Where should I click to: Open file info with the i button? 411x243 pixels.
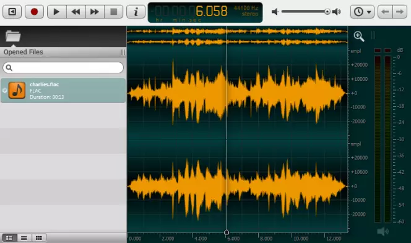coord(136,12)
